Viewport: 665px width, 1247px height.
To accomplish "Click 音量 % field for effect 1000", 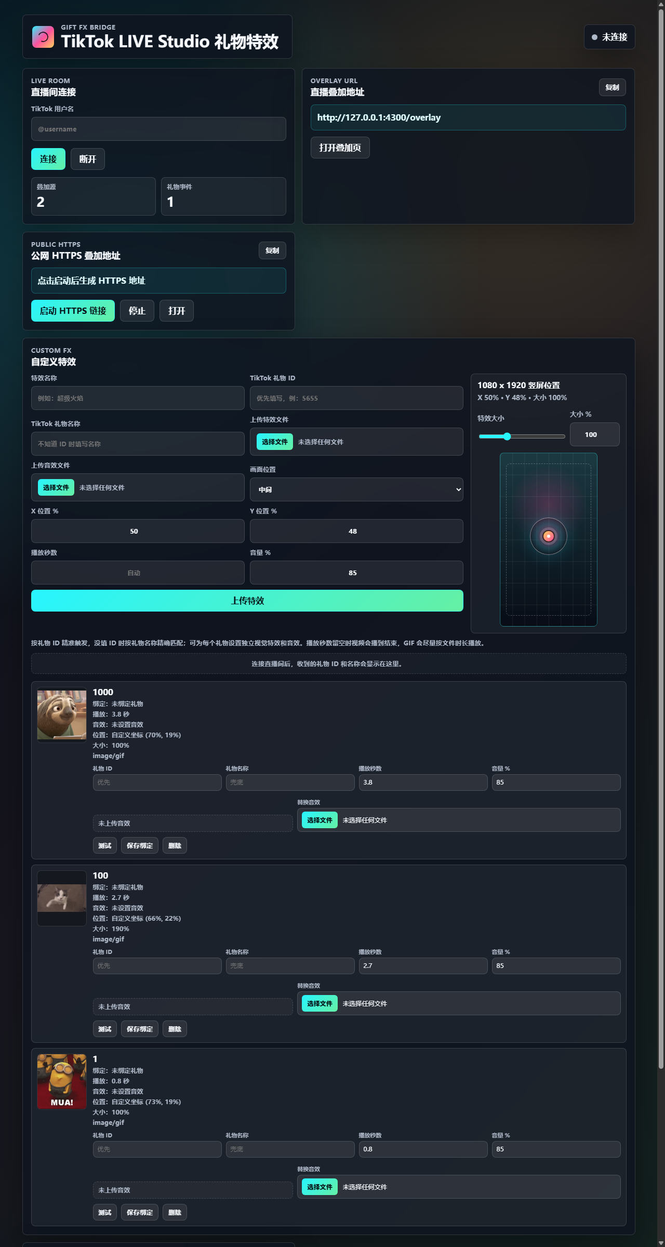I will click(x=556, y=782).
